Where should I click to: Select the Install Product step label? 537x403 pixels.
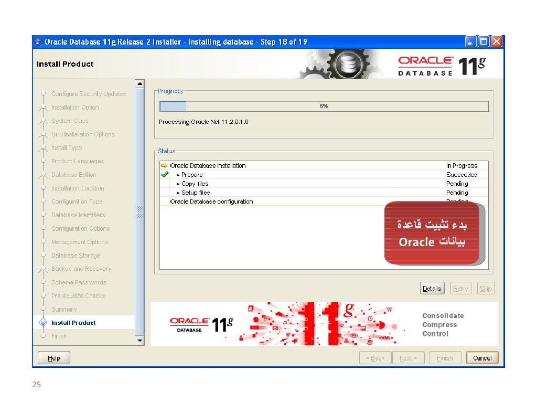[x=73, y=323]
